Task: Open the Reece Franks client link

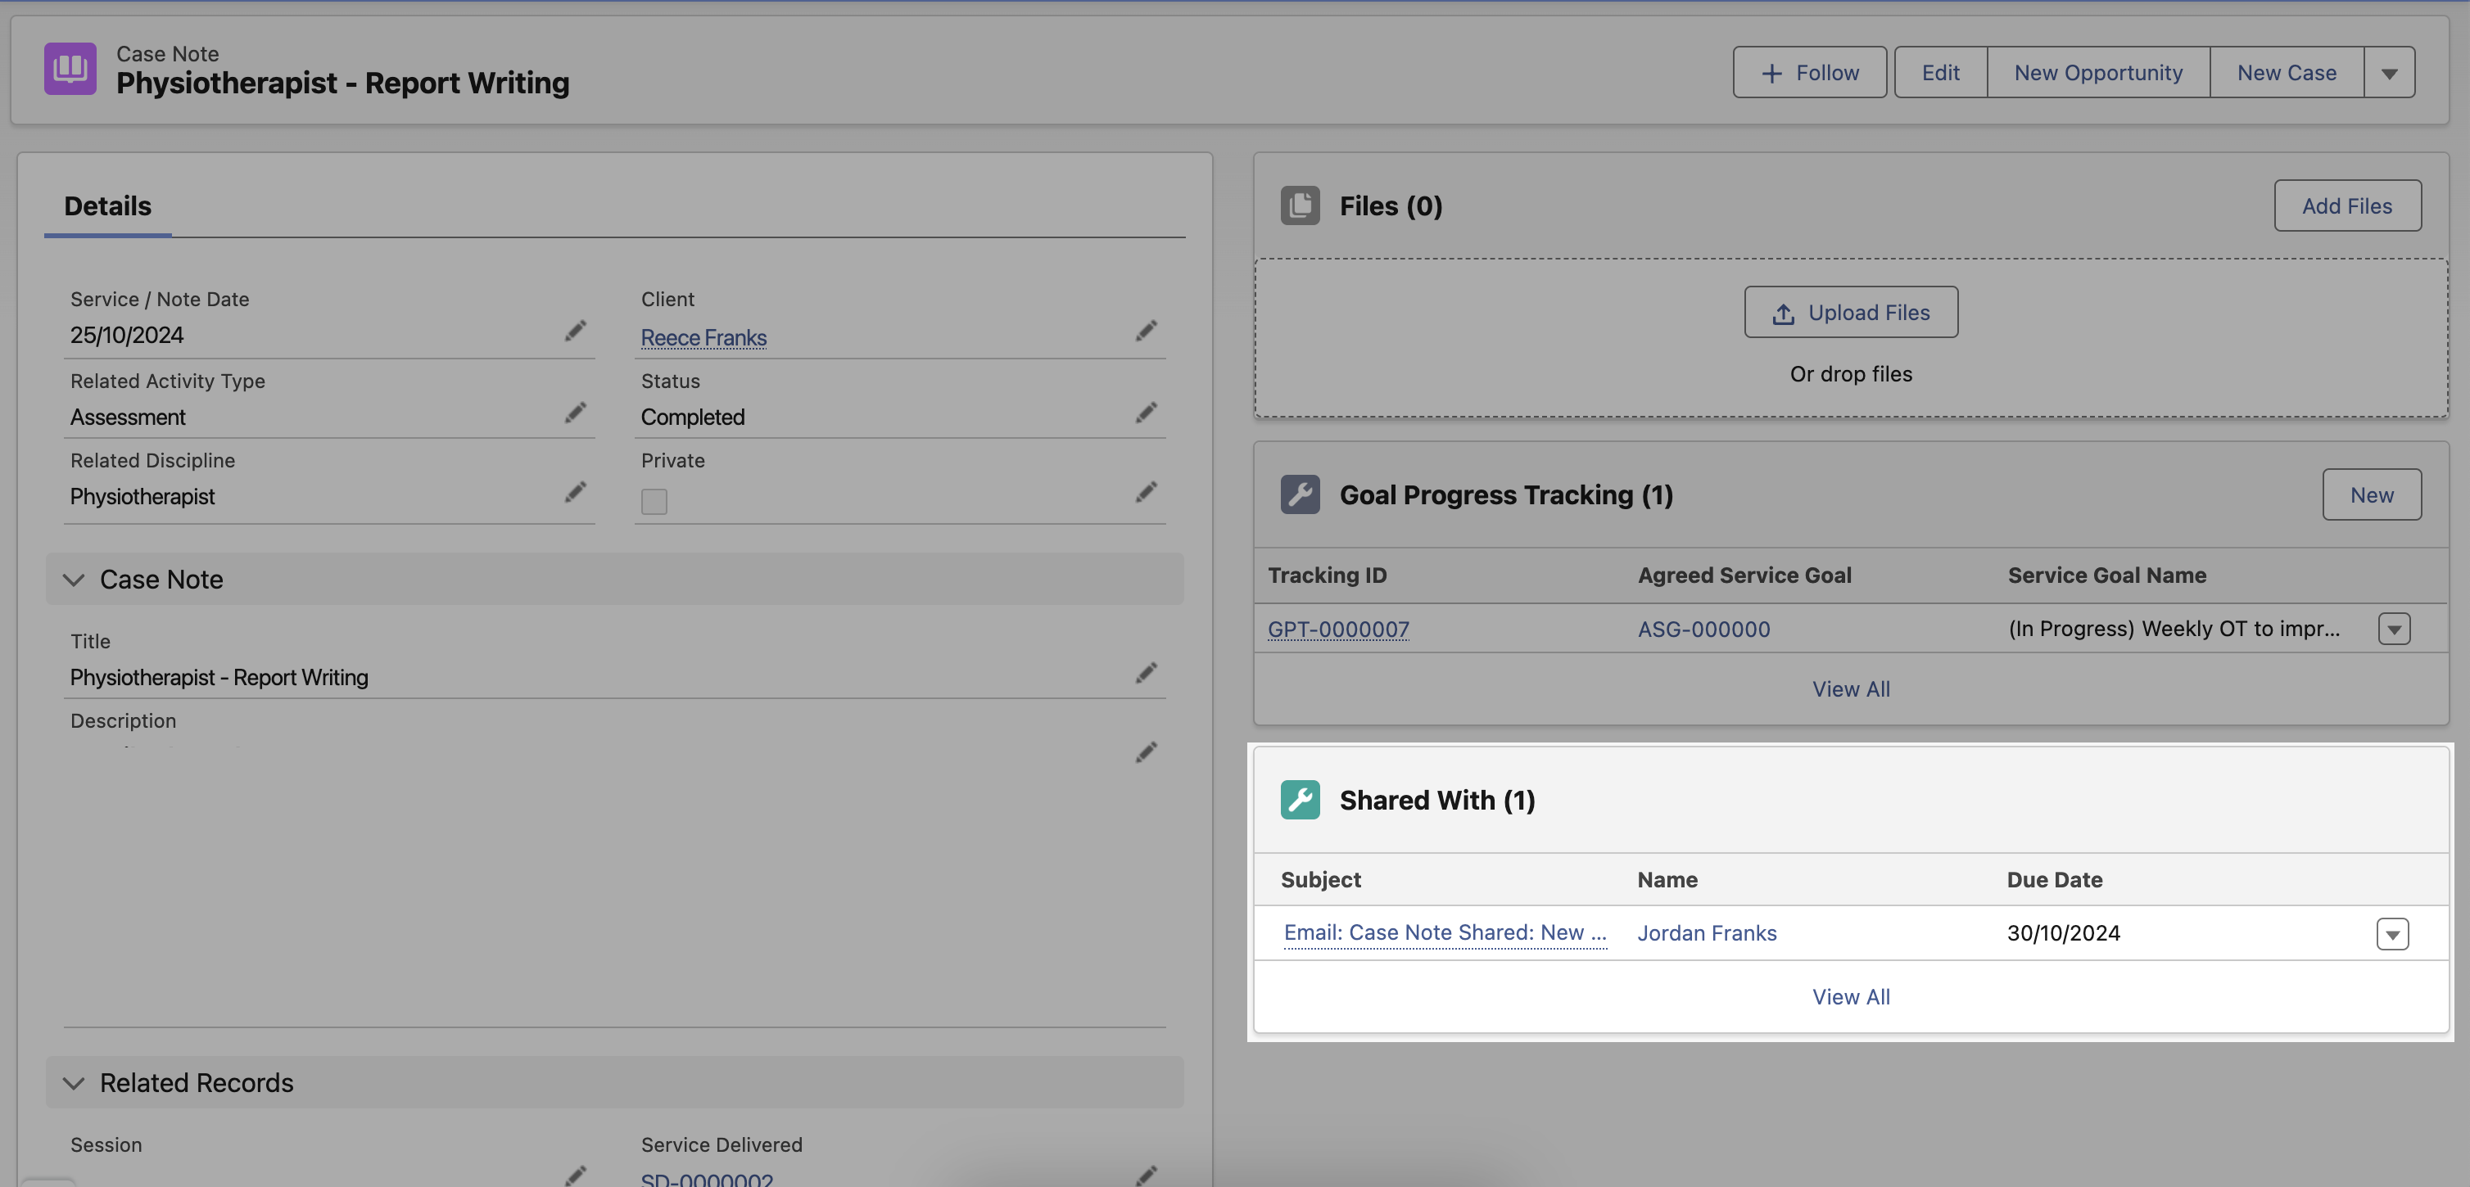Action: click(703, 337)
